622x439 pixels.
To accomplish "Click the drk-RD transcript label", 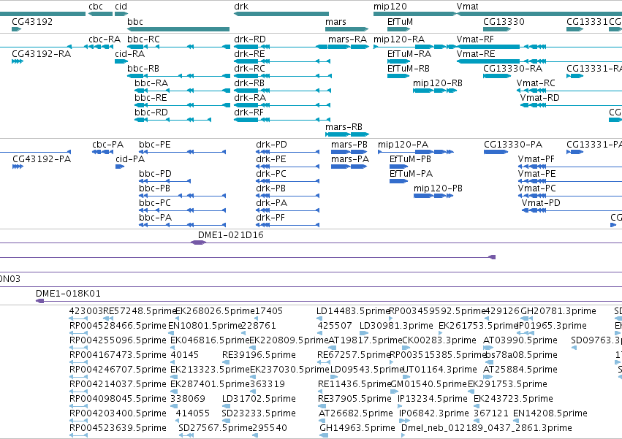I will (x=250, y=39).
